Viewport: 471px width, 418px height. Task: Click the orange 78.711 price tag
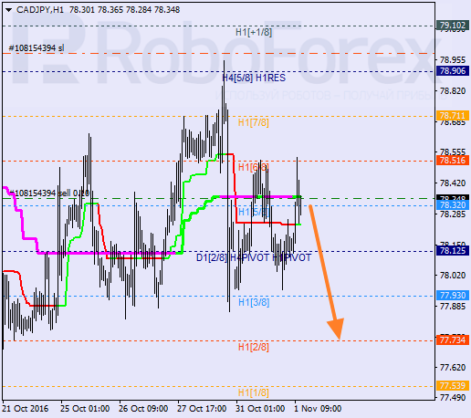click(x=453, y=116)
